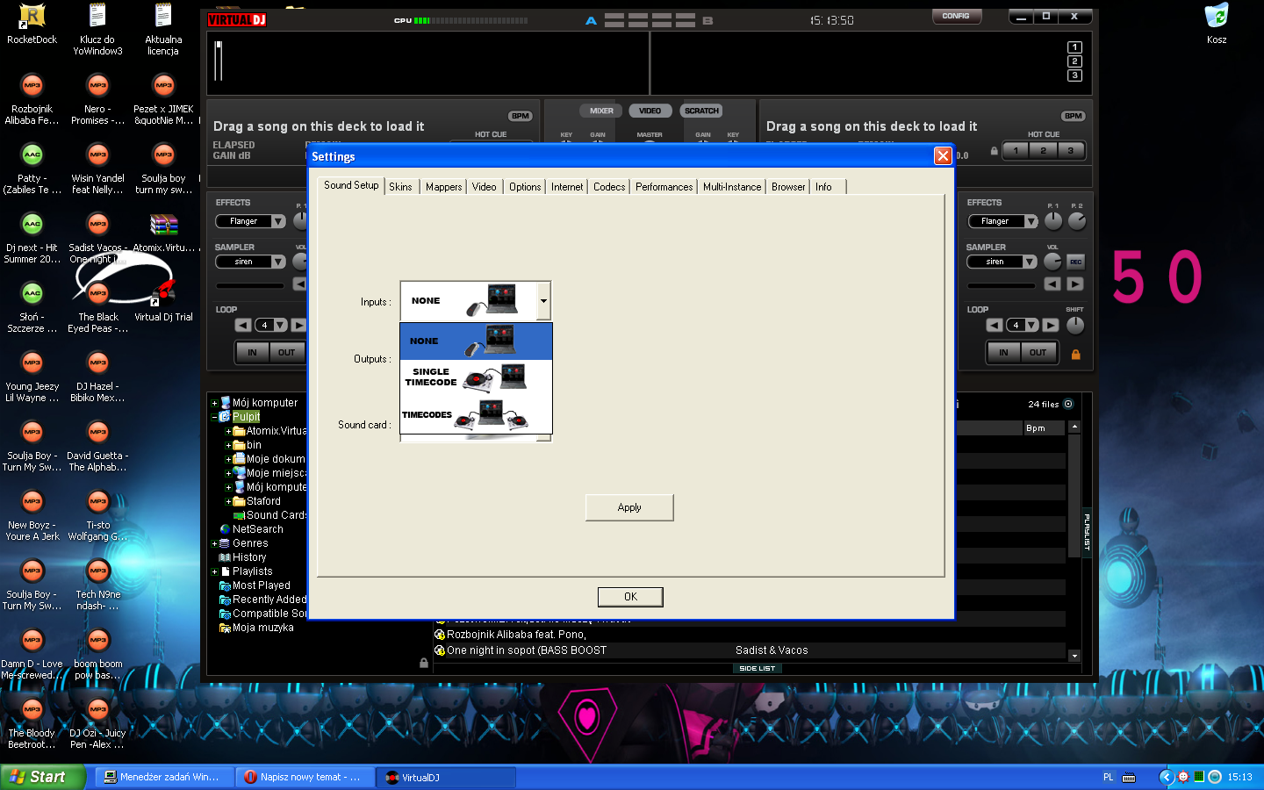1264x790 pixels.
Task: Collapse the Pulpit tree node
Action: pos(214,418)
